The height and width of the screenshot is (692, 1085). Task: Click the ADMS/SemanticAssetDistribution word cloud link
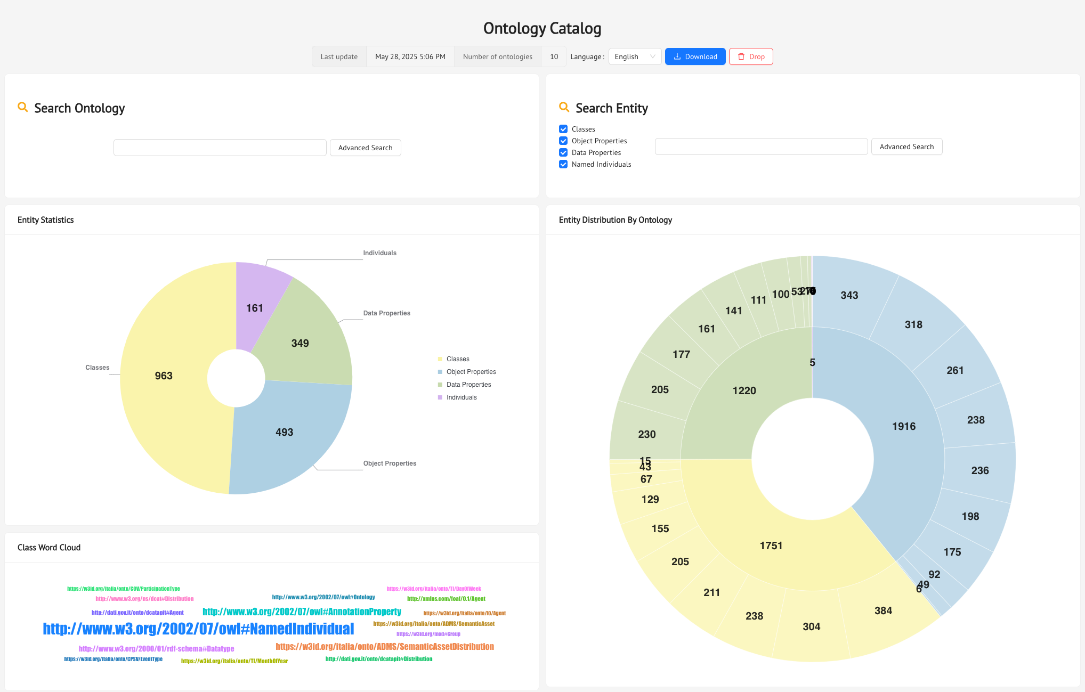pyautogui.click(x=384, y=647)
